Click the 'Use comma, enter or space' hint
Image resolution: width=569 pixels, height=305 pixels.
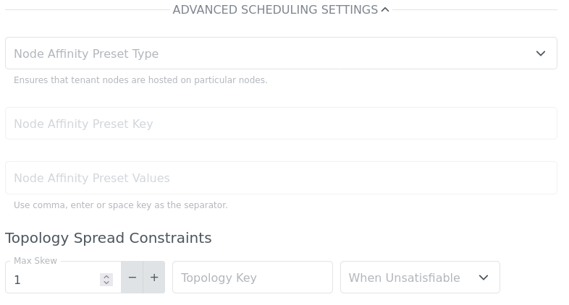(120, 205)
